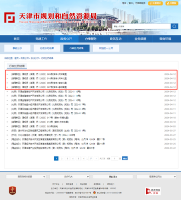Click the red bureau logo icon
Screen dimensions: 181x200
[x=10, y=17]
